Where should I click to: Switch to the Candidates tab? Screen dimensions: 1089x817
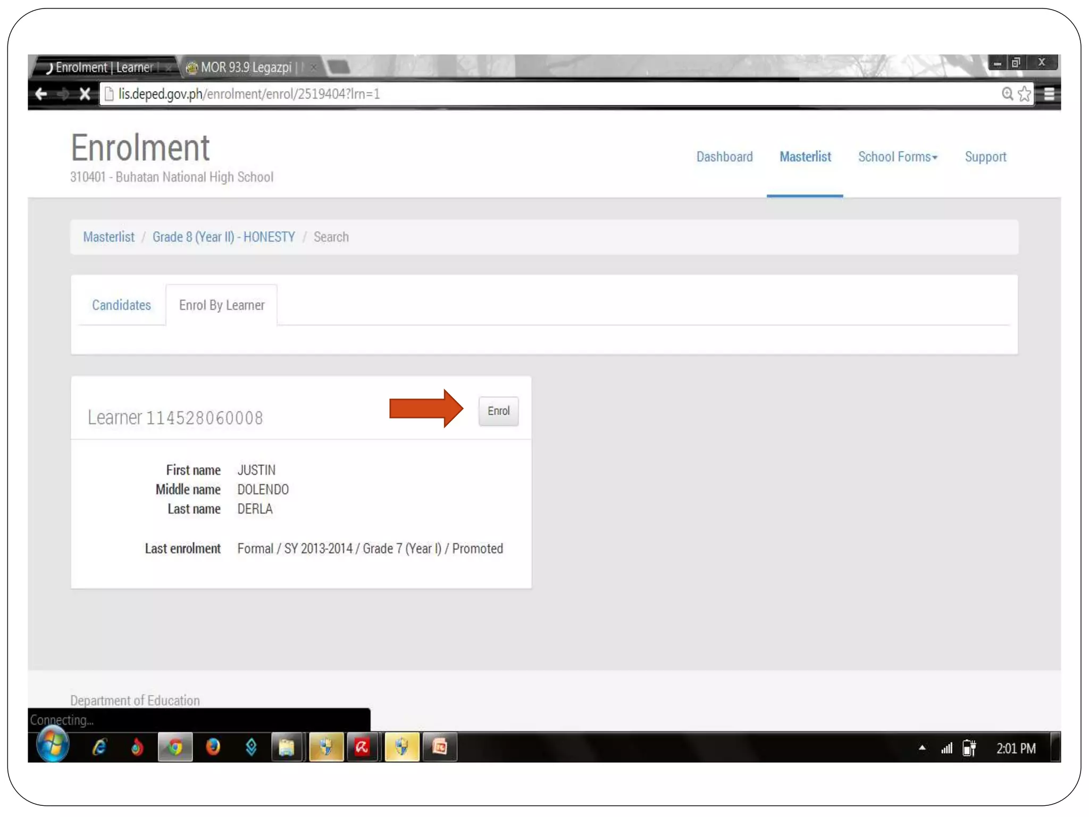[121, 305]
